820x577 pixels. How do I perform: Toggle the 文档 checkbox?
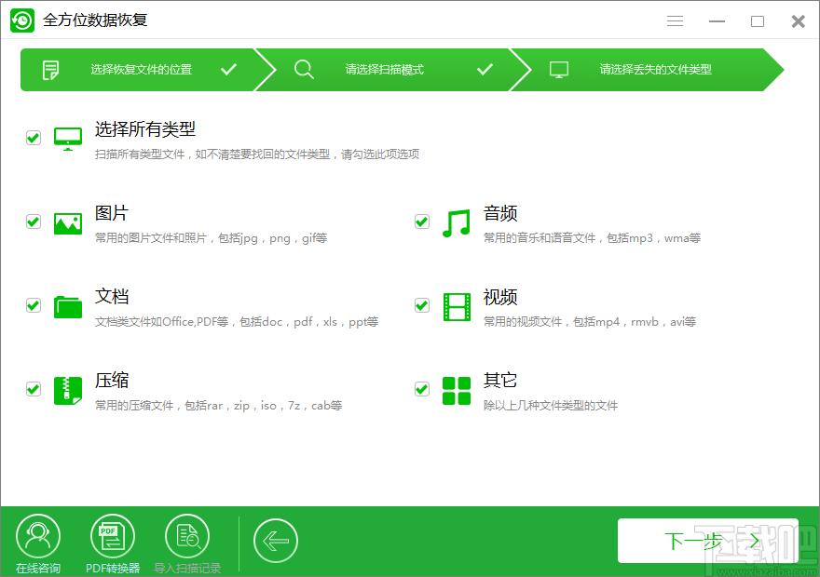pyautogui.click(x=34, y=305)
